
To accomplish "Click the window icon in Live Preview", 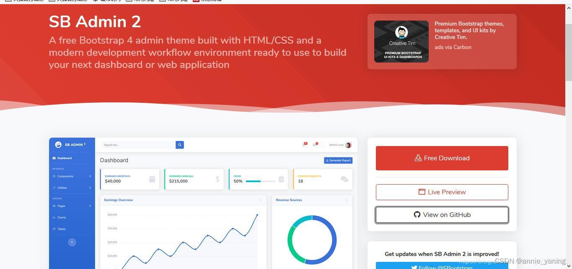I will [x=422, y=192].
